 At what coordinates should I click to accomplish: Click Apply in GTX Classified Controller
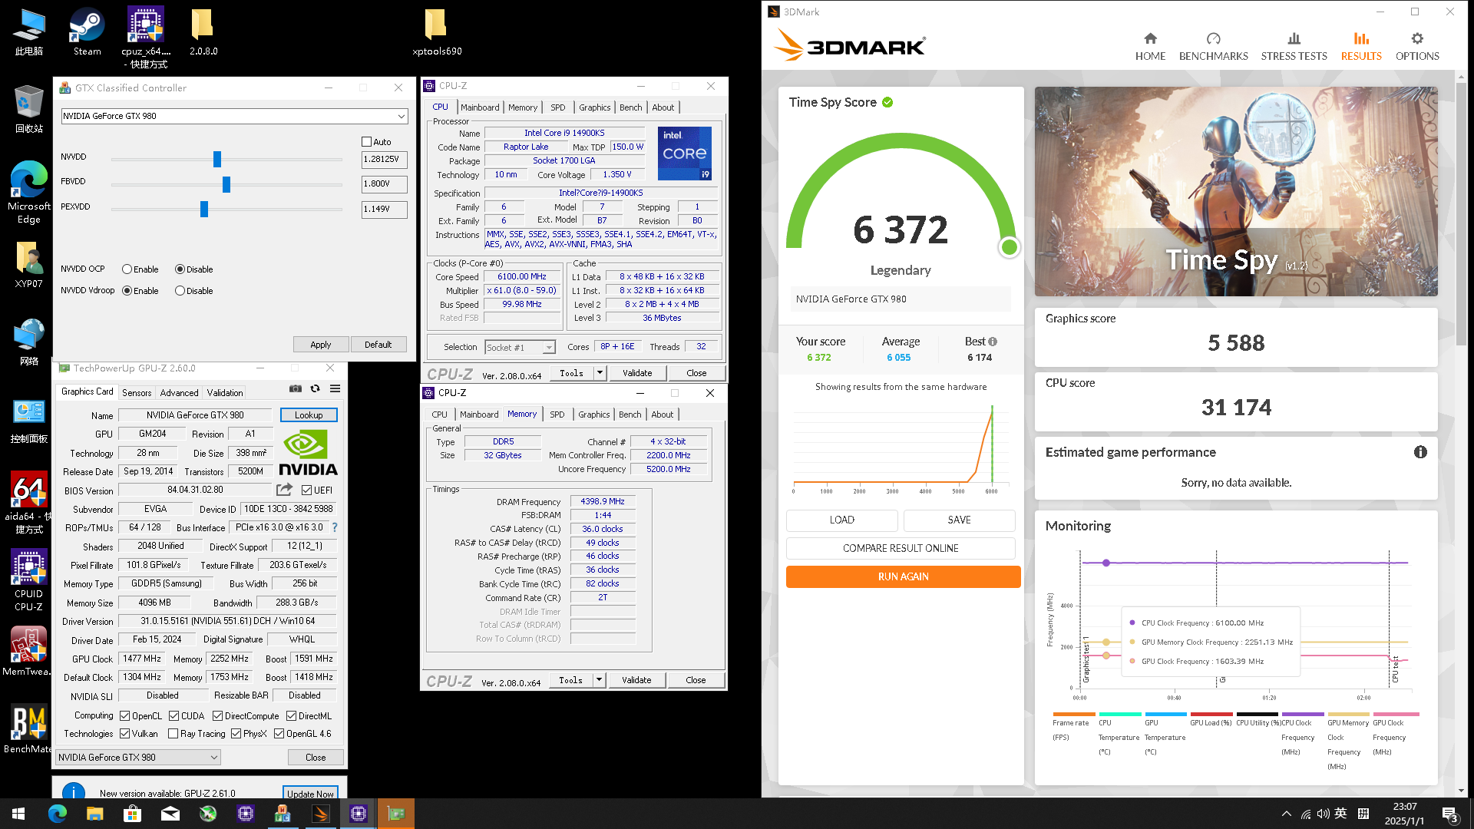click(x=321, y=345)
